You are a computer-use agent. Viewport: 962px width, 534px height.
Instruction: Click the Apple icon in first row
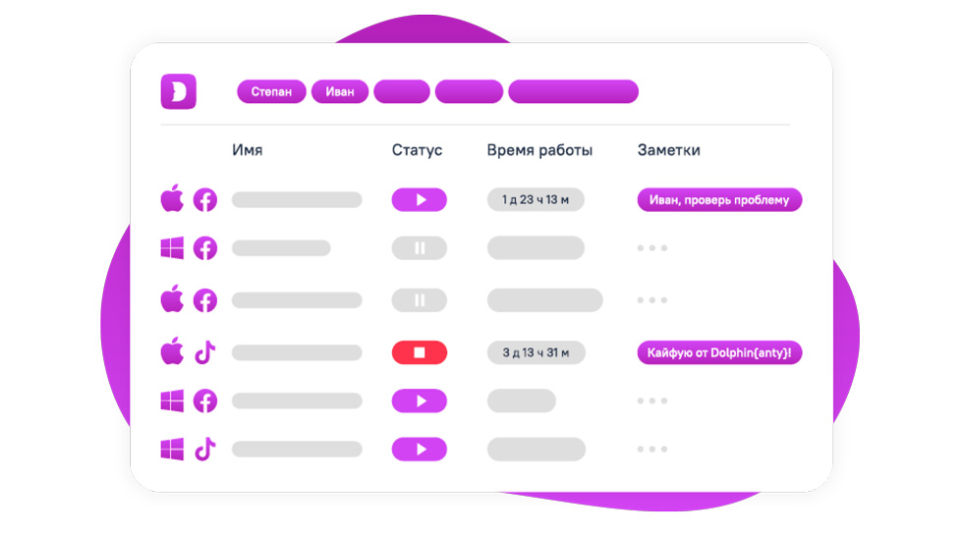click(172, 198)
